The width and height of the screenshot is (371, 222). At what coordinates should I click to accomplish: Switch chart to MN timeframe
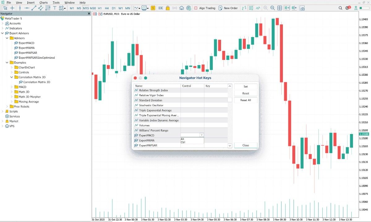128,8
